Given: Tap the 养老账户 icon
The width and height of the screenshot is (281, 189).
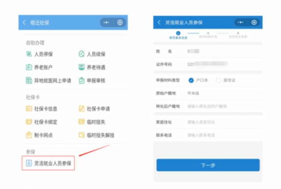Looking at the screenshot, I should 29,67.
